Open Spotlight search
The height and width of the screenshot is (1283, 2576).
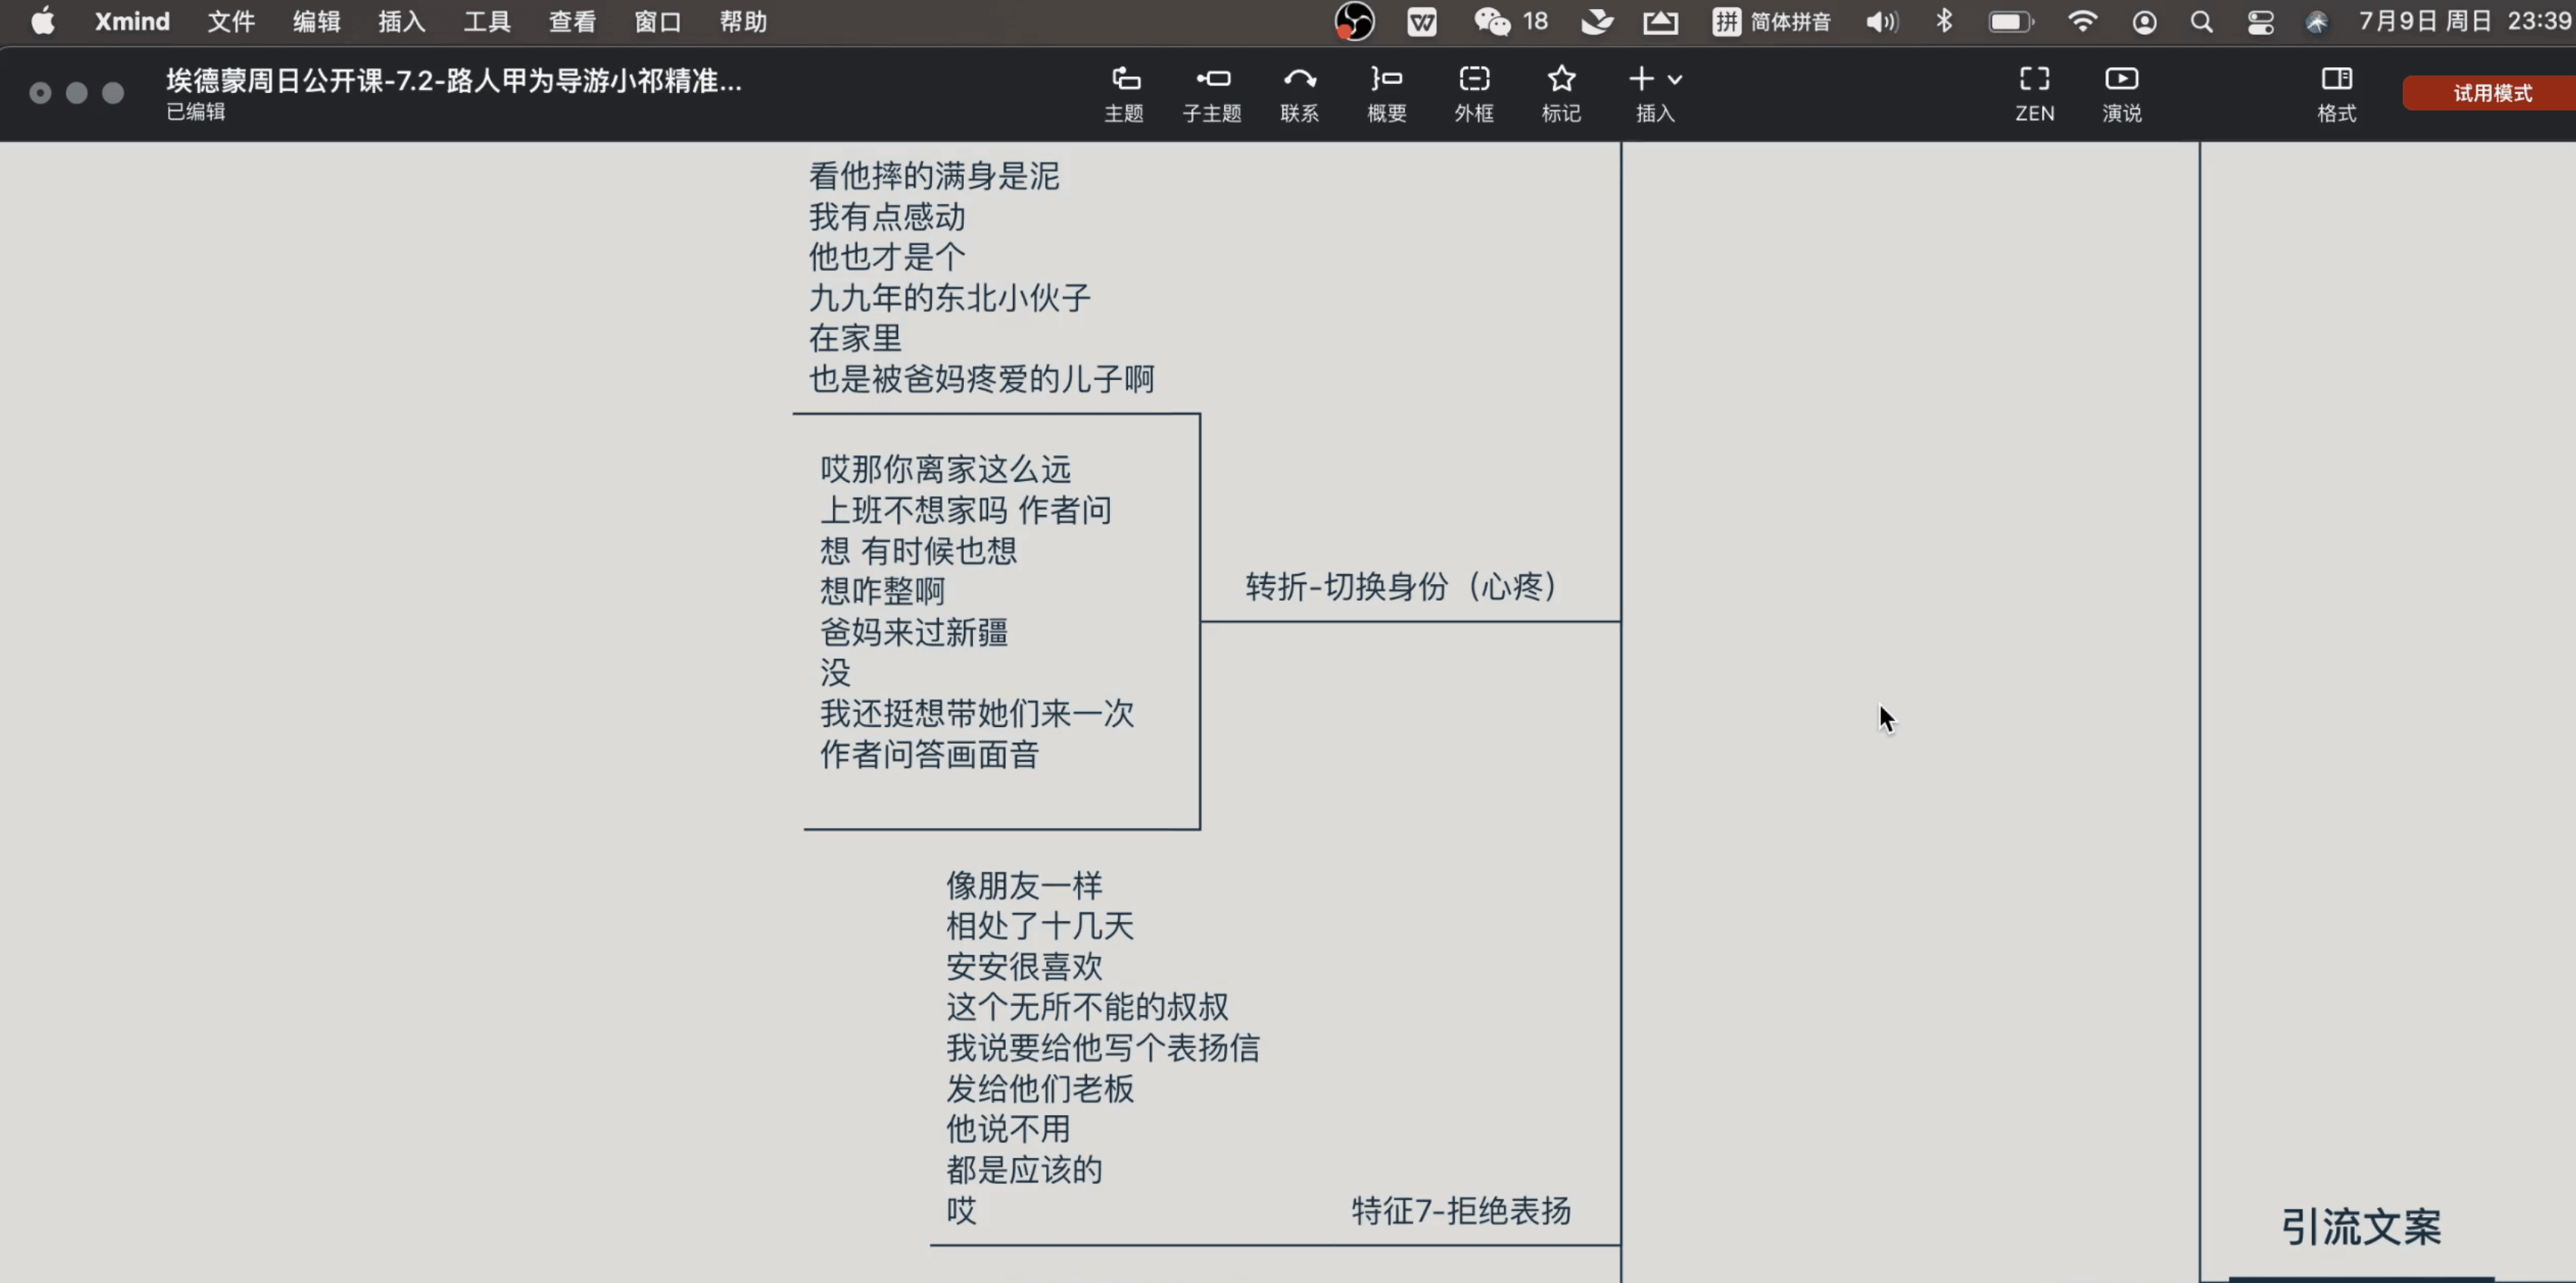click(2201, 21)
